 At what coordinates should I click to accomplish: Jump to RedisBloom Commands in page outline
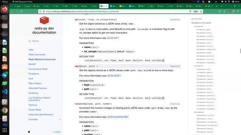pos(201,23)
